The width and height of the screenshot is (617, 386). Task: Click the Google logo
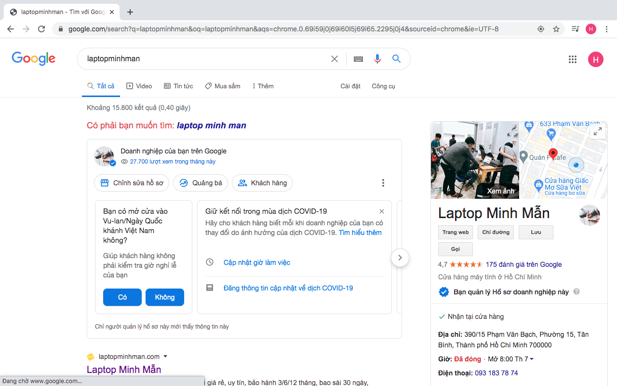[34, 59]
